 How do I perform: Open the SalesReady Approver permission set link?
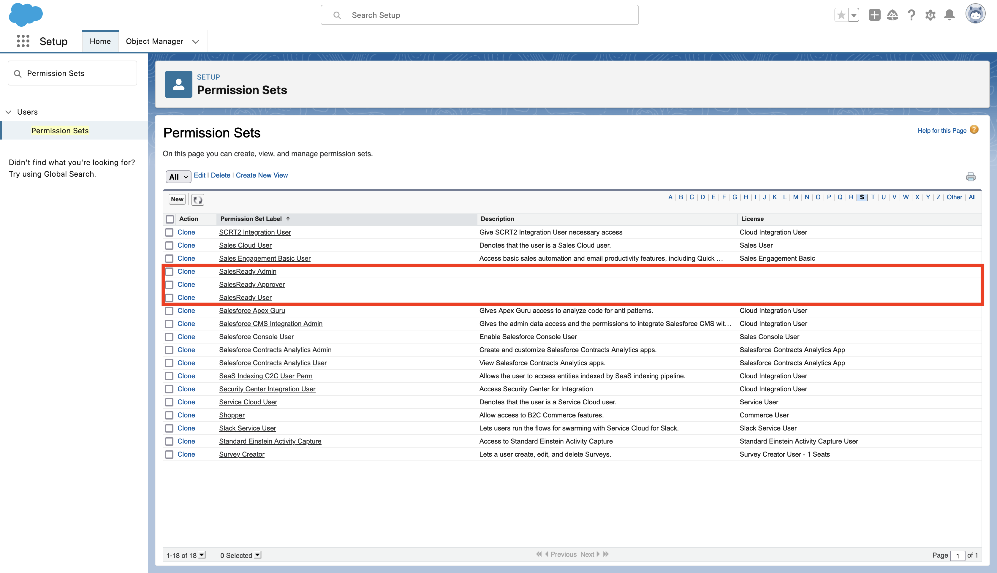click(x=251, y=284)
